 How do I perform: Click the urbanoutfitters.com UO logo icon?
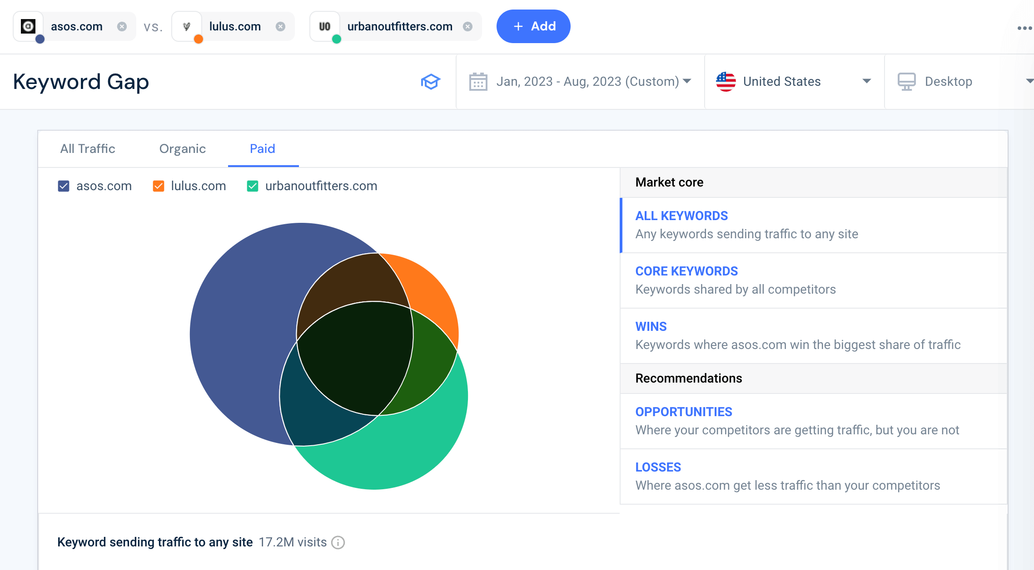pos(324,26)
